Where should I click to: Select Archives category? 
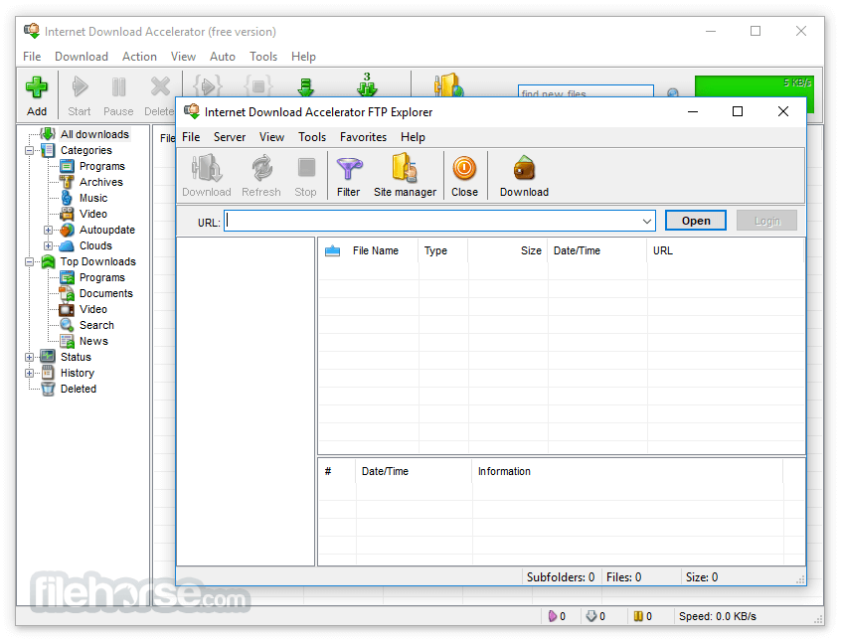[100, 182]
